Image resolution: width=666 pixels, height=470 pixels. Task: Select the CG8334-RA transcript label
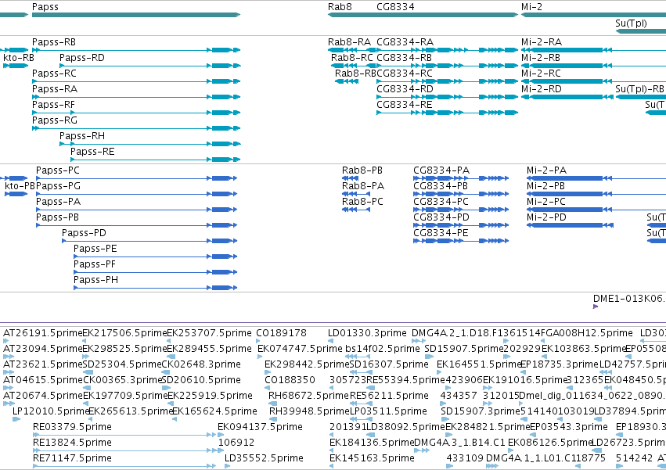[405, 42]
